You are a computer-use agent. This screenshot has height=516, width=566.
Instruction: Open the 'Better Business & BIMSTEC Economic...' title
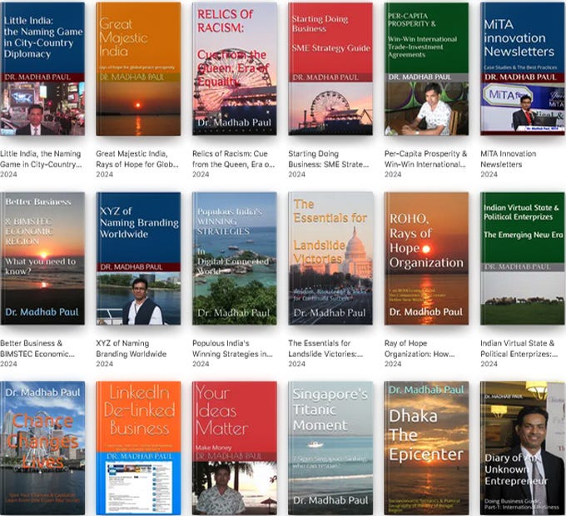(x=37, y=349)
